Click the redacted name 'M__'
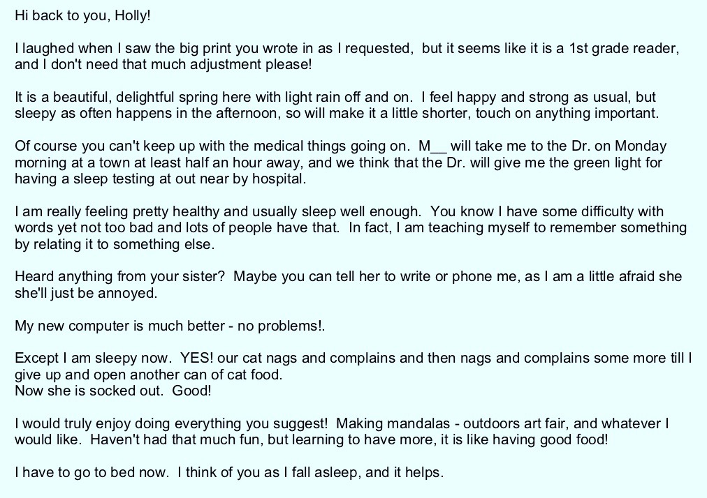The width and height of the screenshot is (707, 498). (432, 146)
